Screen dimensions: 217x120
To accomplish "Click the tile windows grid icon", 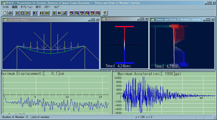I will [x=59, y=13].
